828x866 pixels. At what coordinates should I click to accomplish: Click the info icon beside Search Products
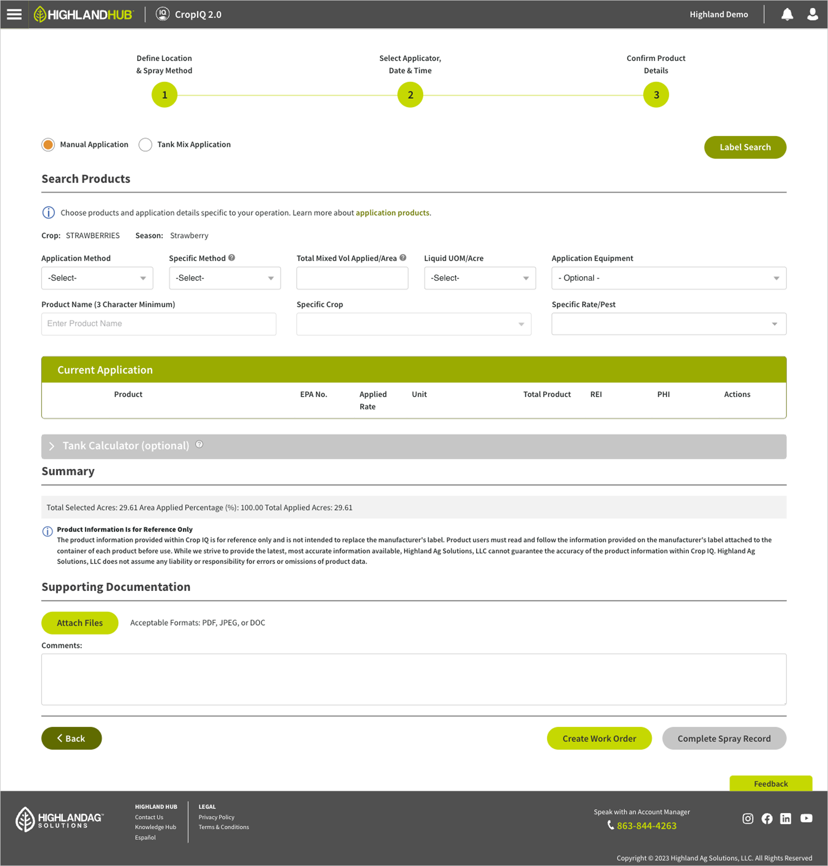click(x=48, y=212)
